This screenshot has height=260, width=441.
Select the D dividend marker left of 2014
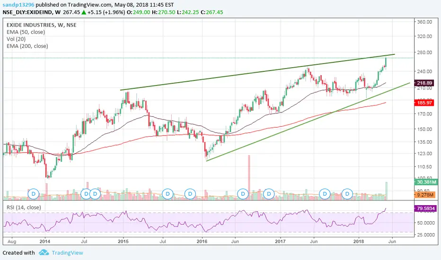click(34, 194)
